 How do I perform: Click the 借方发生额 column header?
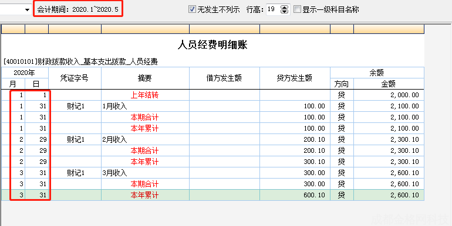pos(225,78)
